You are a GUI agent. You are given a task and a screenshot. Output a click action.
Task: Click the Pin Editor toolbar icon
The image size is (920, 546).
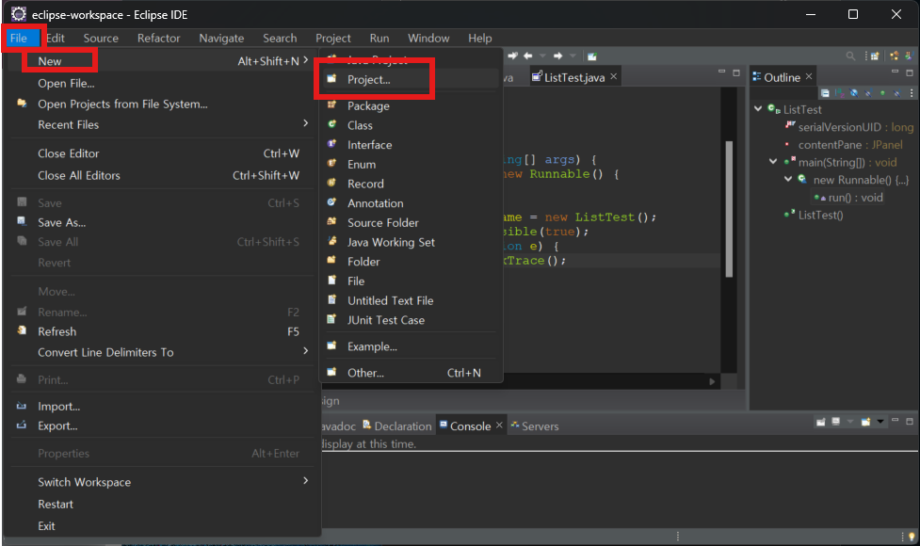(592, 56)
